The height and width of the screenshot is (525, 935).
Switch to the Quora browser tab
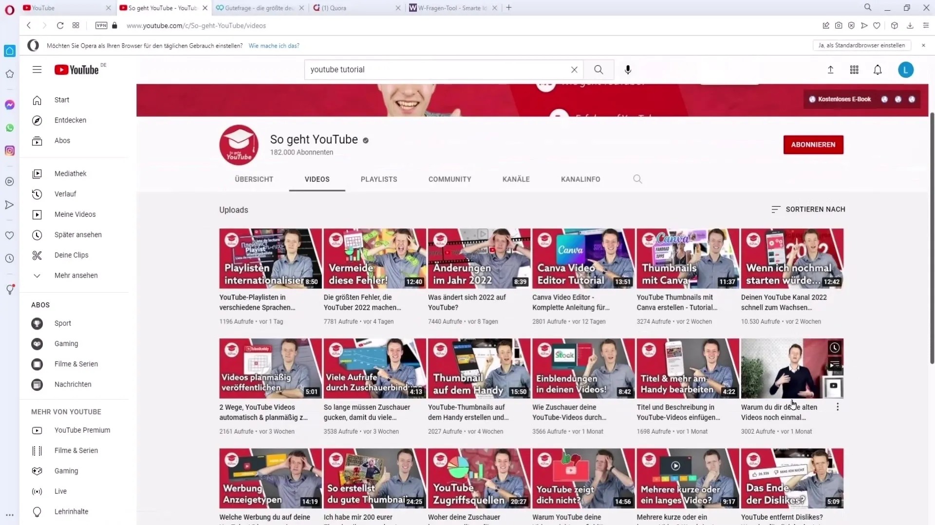click(x=357, y=8)
